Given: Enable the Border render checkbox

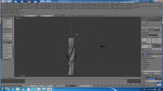Looking at the screenshot, I should point(143,49).
